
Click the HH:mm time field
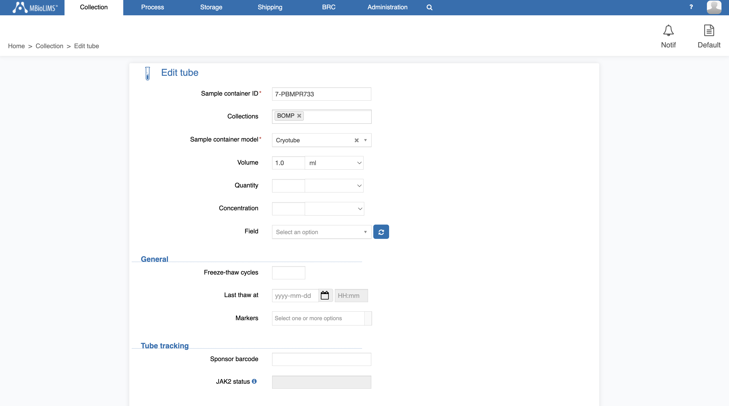351,295
